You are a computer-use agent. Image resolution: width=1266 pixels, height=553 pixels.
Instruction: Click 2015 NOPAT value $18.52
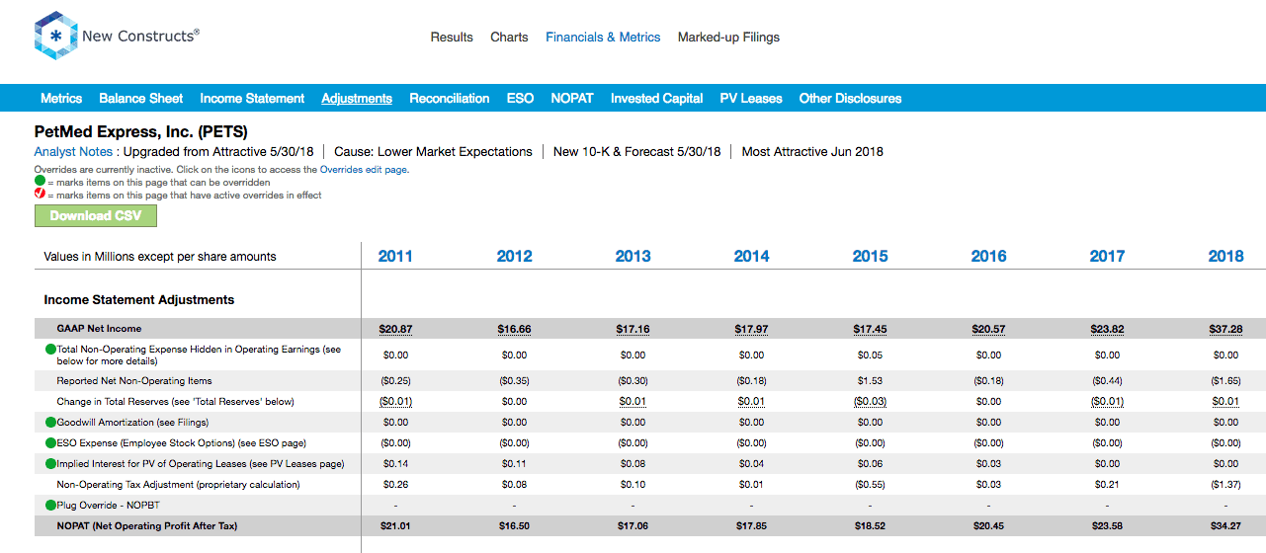click(870, 526)
